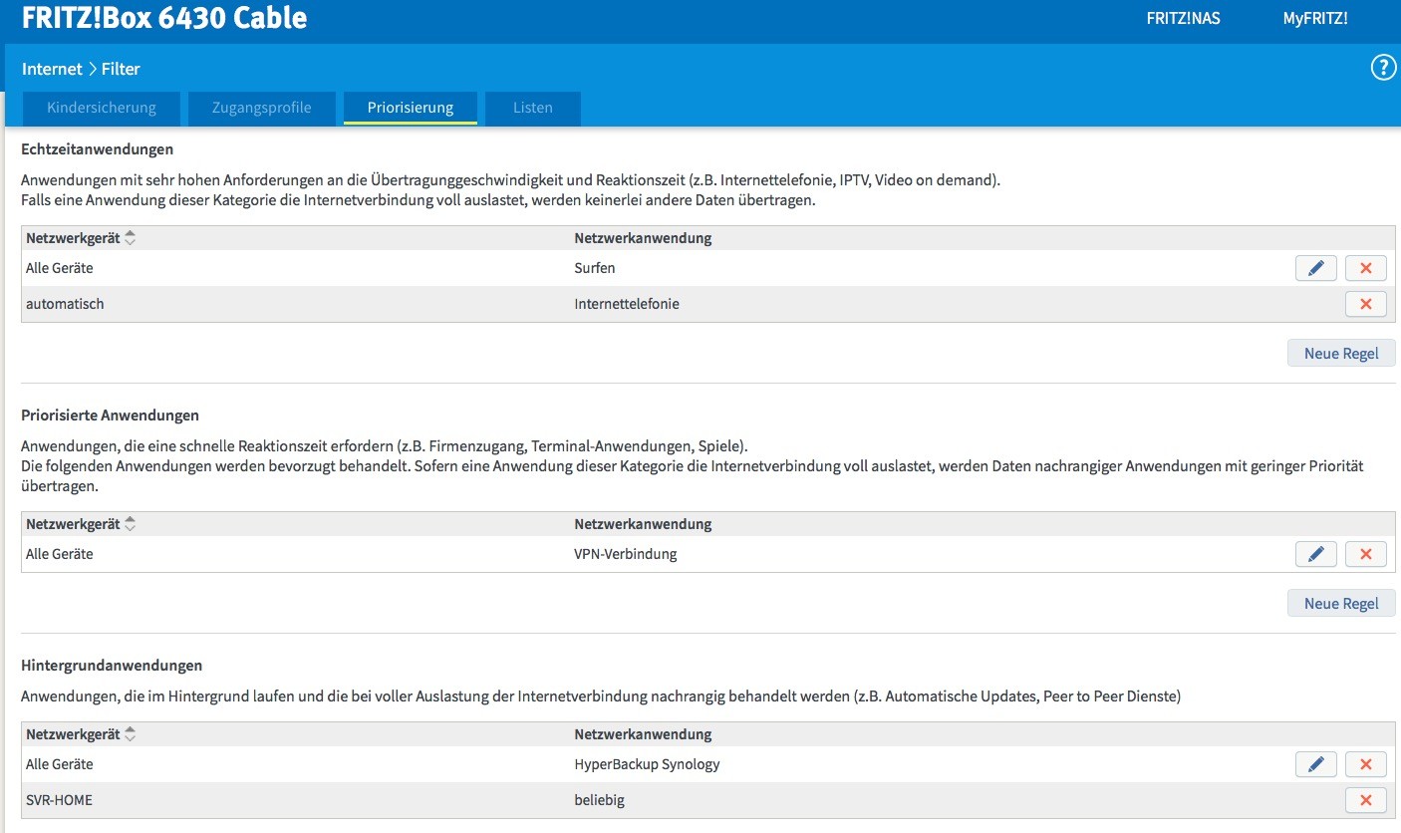Add Neue Regel for Priorisierte Anwendungen
Viewport: 1401px width, 833px height.
pos(1341,603)
